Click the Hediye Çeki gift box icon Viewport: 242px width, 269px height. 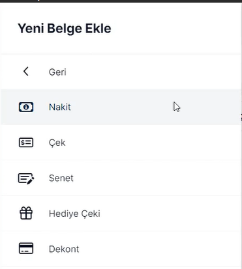coord(26,213)
